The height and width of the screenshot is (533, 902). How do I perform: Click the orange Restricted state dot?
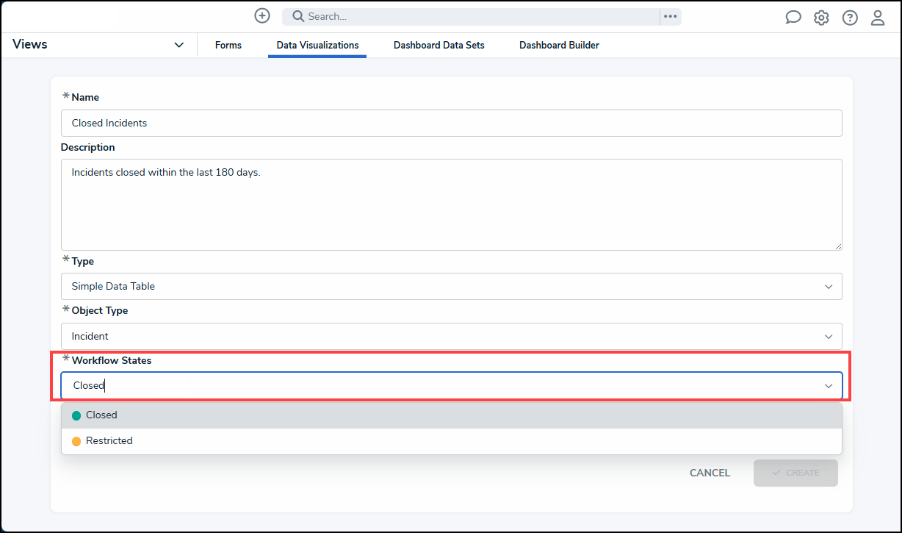pos(76,442)
